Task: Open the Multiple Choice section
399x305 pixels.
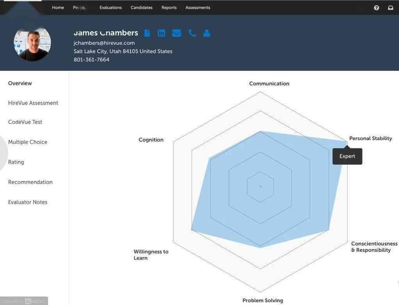Action: [28, 142]
